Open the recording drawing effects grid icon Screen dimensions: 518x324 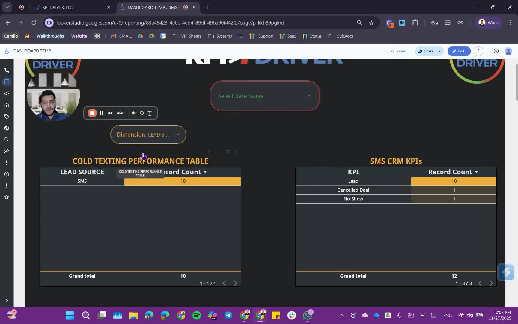click(x=134, y=113)
